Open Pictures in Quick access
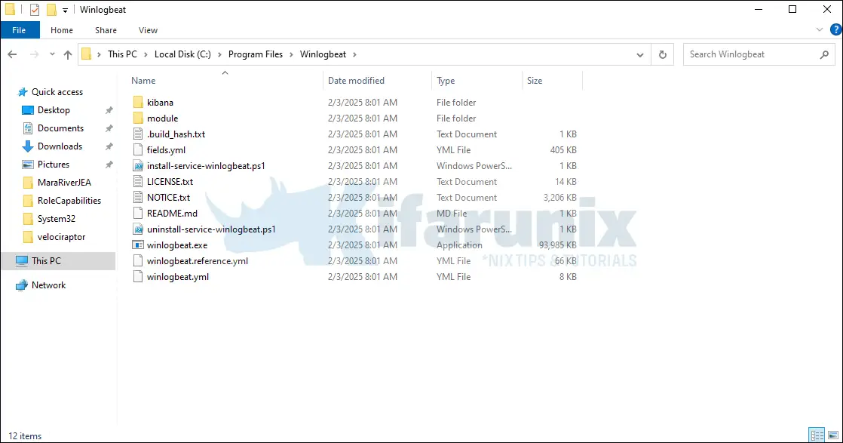The image size is (843, 443). coord(54,165)
